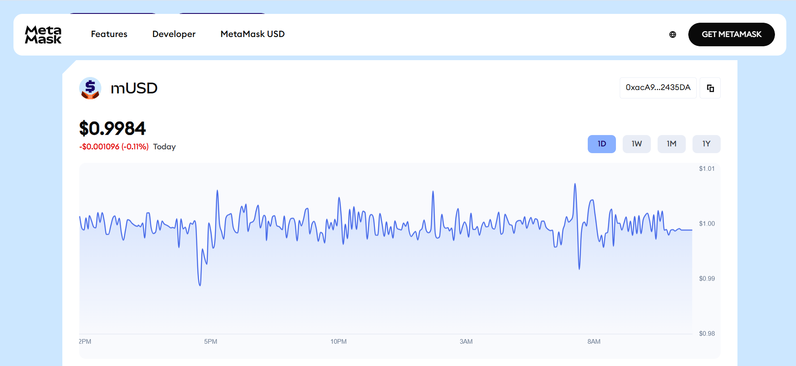Click the $1.01 axis label
This screenshot has height=366, width=796.
coord(707,169)
